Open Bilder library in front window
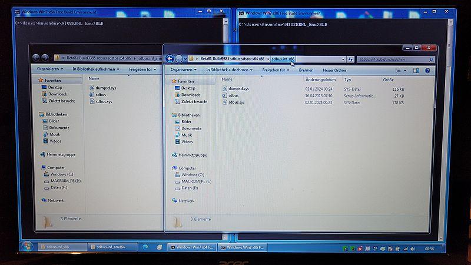 click(183, 122)
